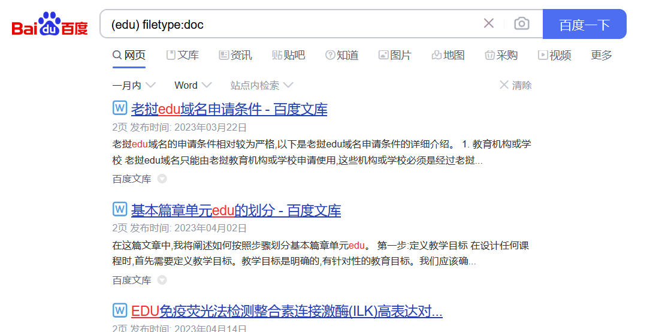Click 百度文库 source under the 老挝edu result
Screen dimensions: 668x332
point(132,179)
